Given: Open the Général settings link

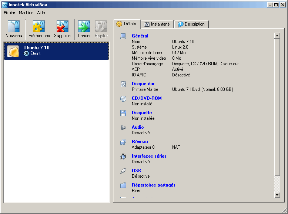Looking at the screenshot, I should pos(140,36).
